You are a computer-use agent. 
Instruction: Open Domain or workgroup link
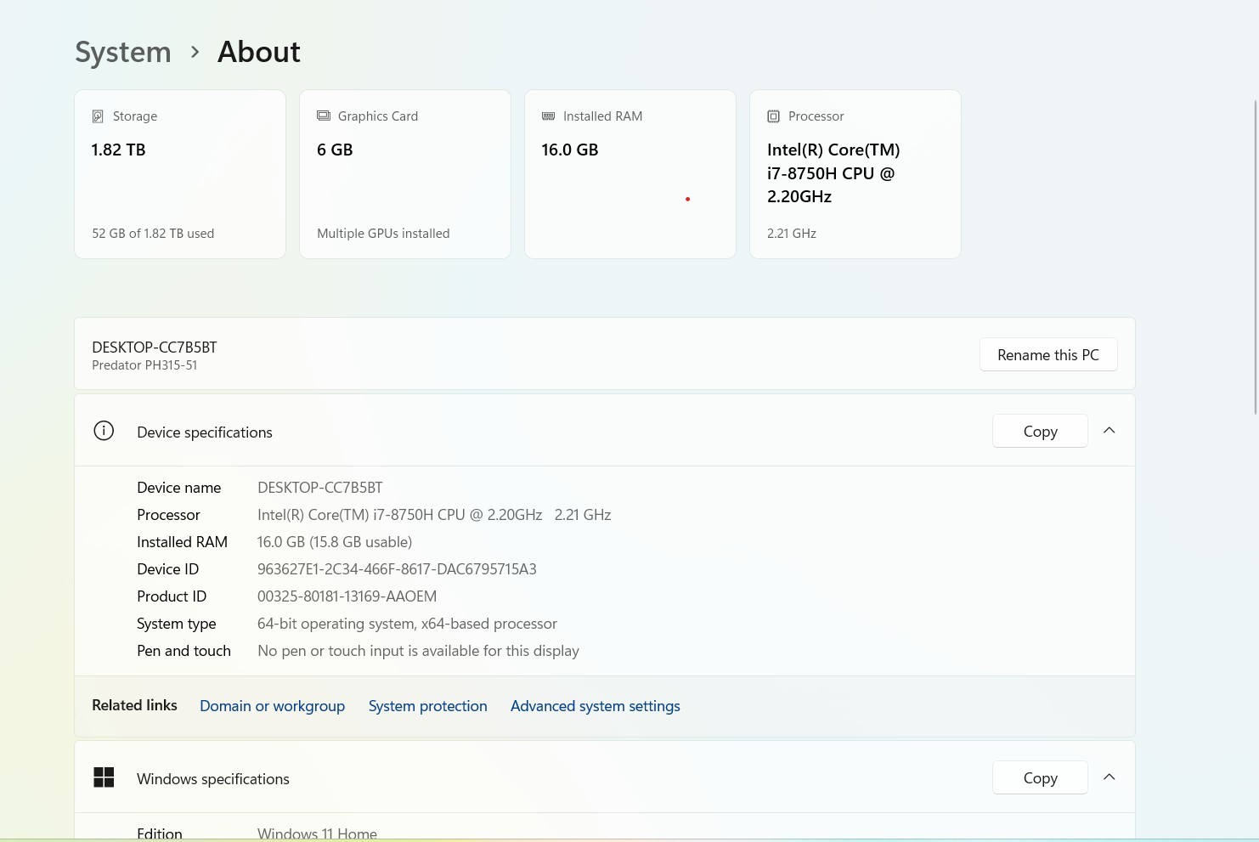[272, 706]
